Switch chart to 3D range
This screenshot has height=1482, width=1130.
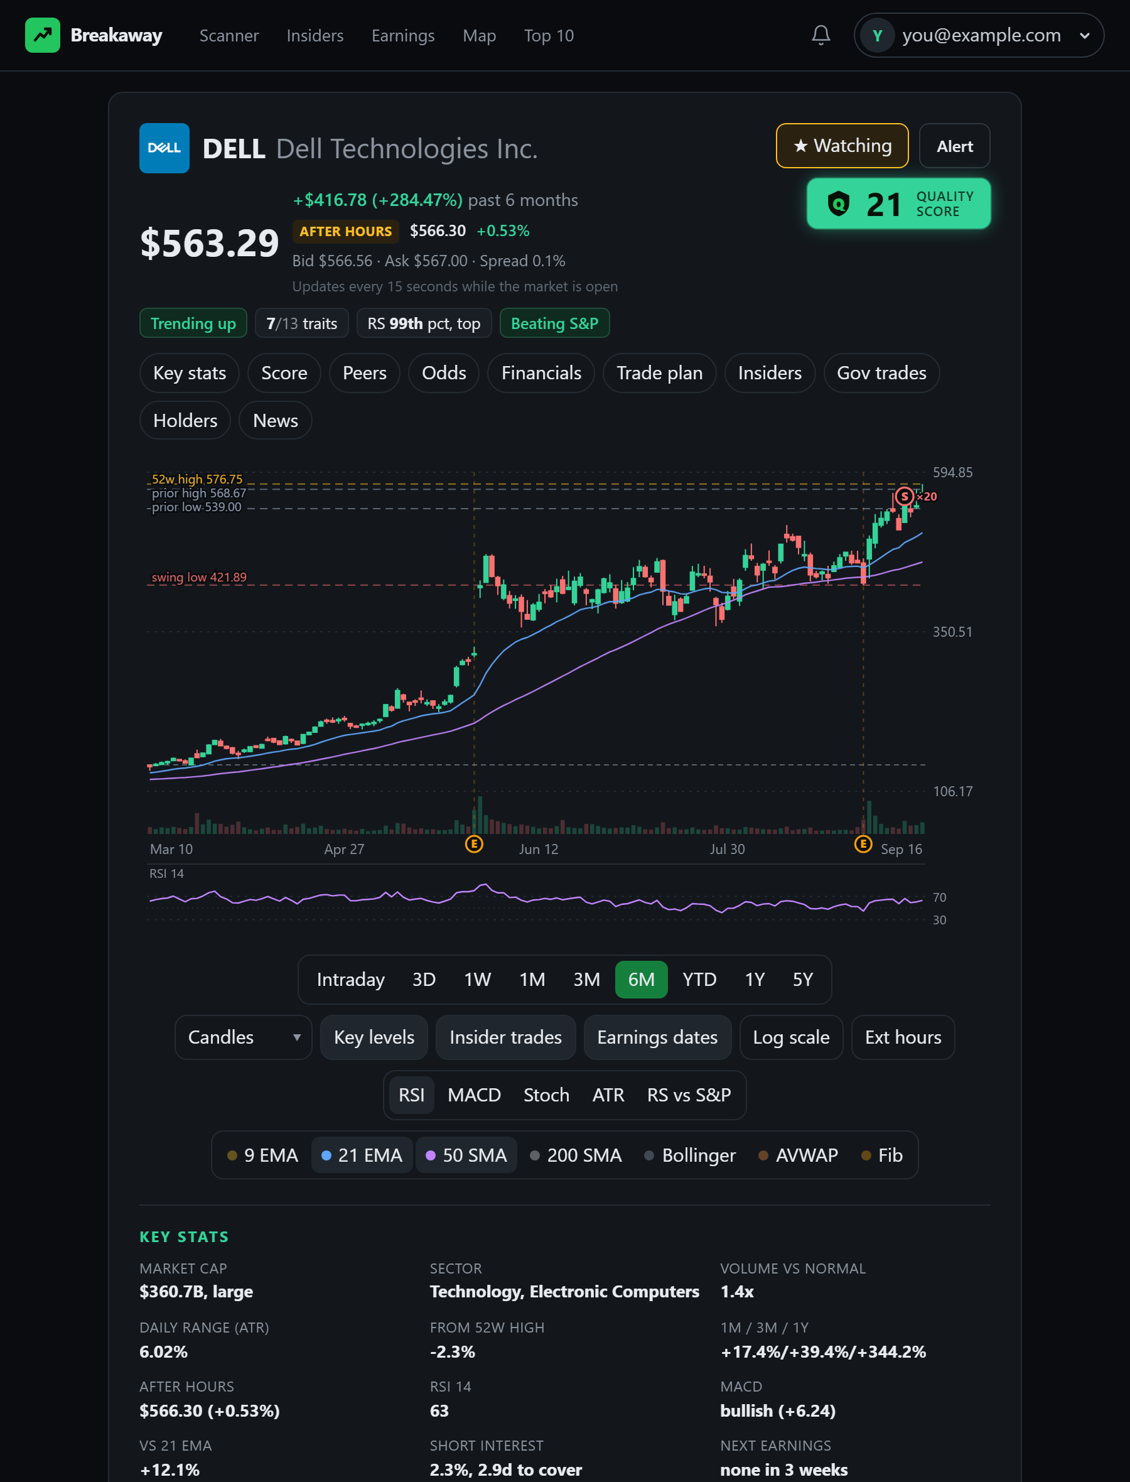(424, 979)
